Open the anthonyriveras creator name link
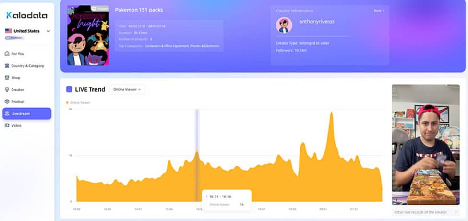This screenshot has height=221, width=468. click(317, 22)
